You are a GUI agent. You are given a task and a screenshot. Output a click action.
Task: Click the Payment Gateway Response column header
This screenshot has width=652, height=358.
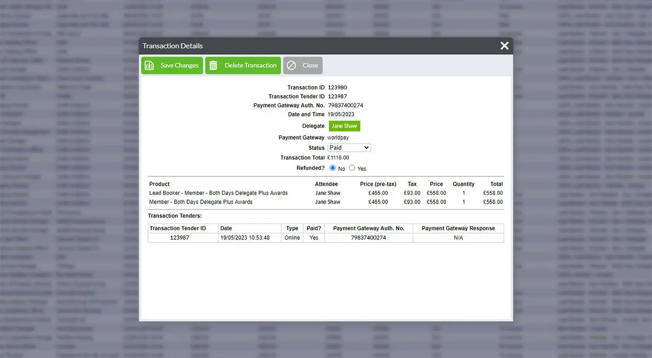pos(458,229)
